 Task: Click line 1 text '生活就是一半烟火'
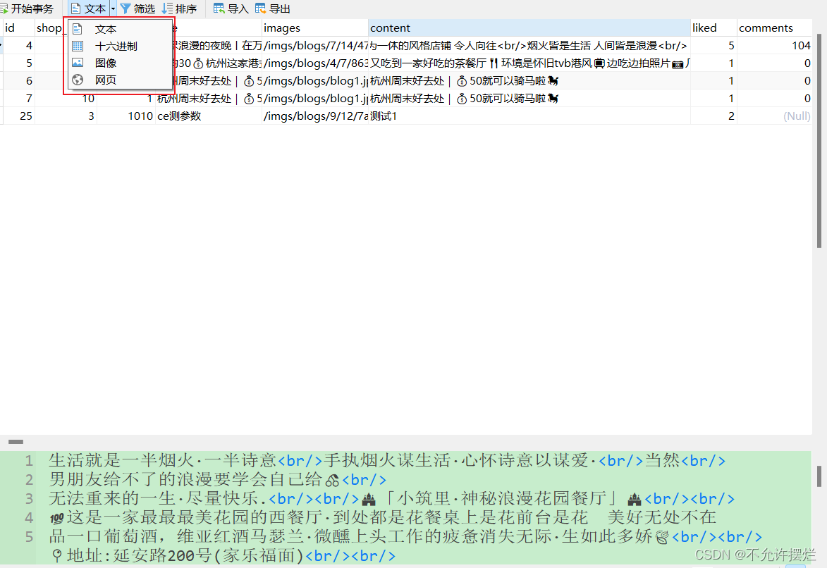click(121, 460)
